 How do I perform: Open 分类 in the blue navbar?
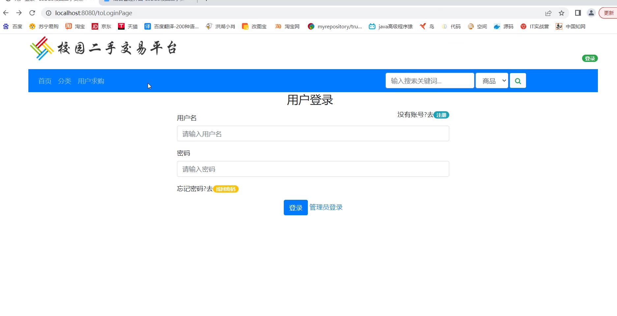click(65, 81)
